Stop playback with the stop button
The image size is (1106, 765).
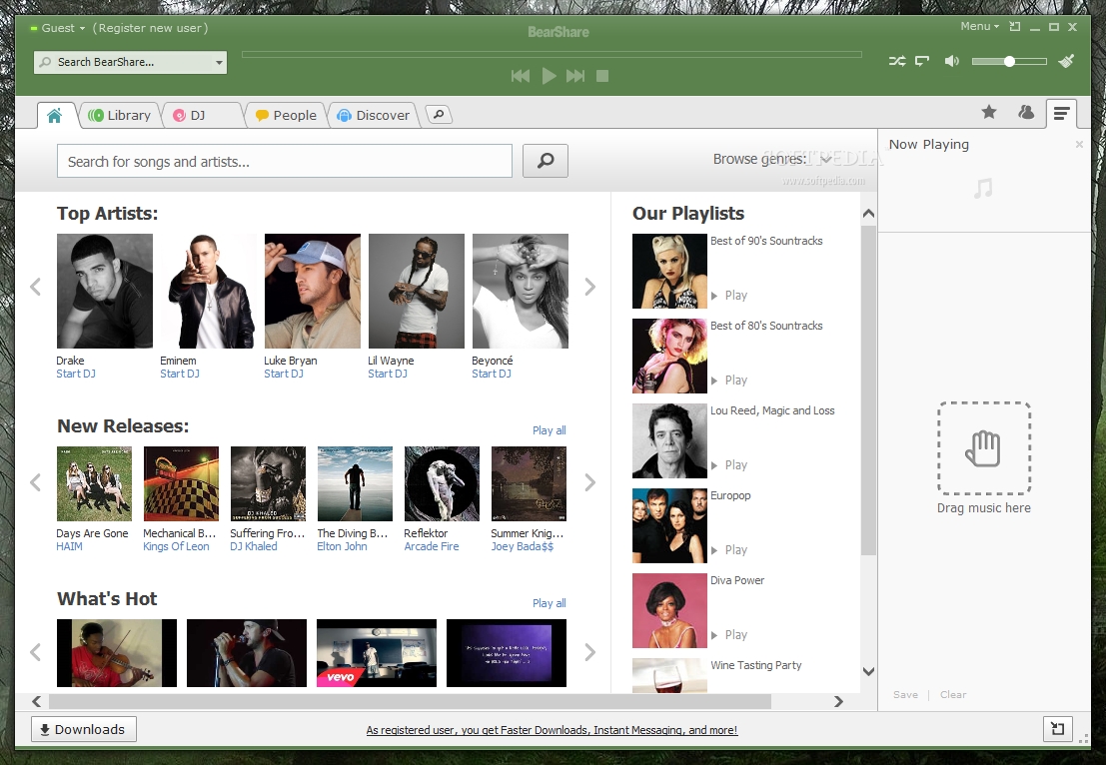(602, 76)
